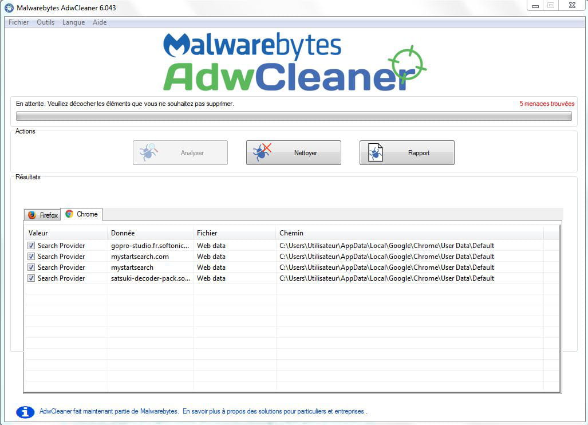Select the mystartsearch data cell
The width and height of the screenshot is (588, 425).
pos(132,267)
